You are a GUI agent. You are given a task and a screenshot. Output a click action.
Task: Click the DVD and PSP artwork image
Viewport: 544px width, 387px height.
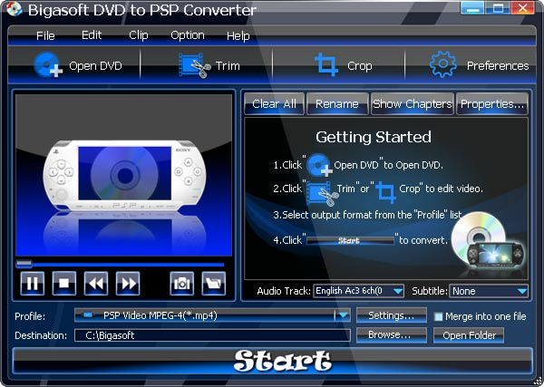click(489, 242)
